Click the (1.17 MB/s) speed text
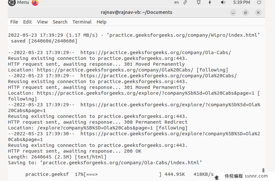 pos(82,35)
